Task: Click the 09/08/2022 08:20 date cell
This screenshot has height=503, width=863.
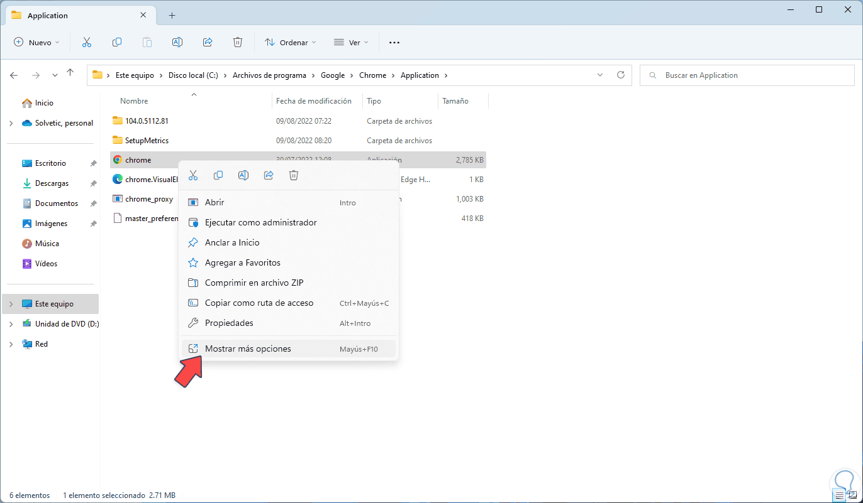Action: pos(304,141)
